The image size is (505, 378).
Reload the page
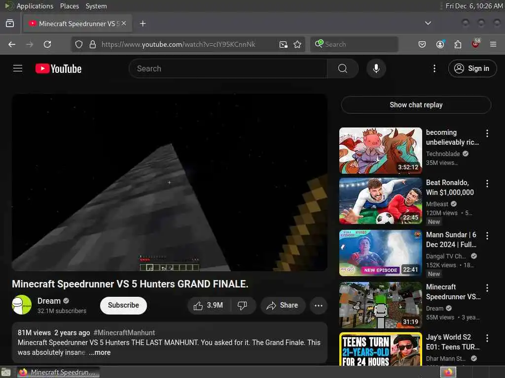click(x=47, y=44)
